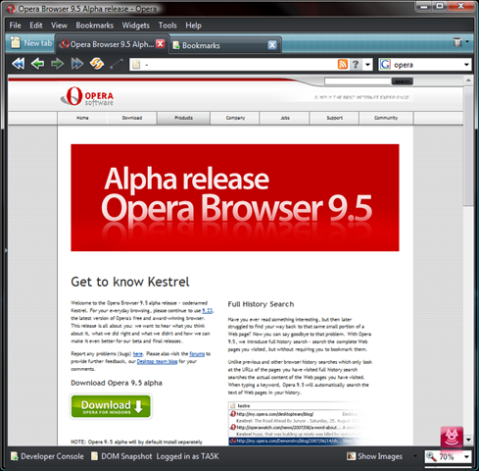Follow the forums link
The width and height of the screenshot is (479, 471).
[x=197, y=354]
